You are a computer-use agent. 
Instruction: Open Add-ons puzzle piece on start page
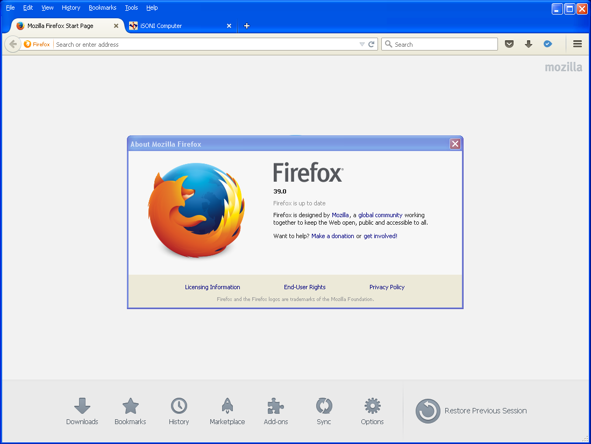pyautogui.click(x=276, y=411)
